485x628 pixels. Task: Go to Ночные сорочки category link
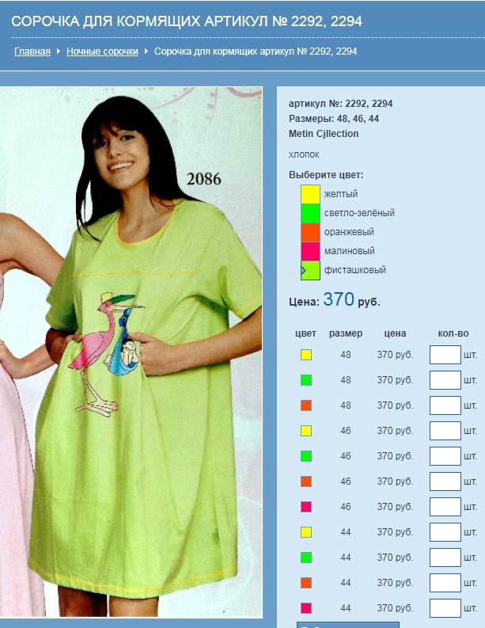click(x=102, y=51)
